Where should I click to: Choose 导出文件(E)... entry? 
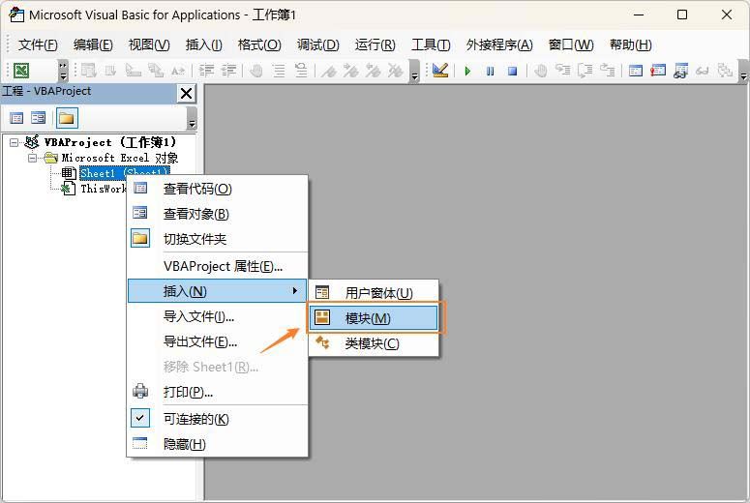click(x=218, y=341)
